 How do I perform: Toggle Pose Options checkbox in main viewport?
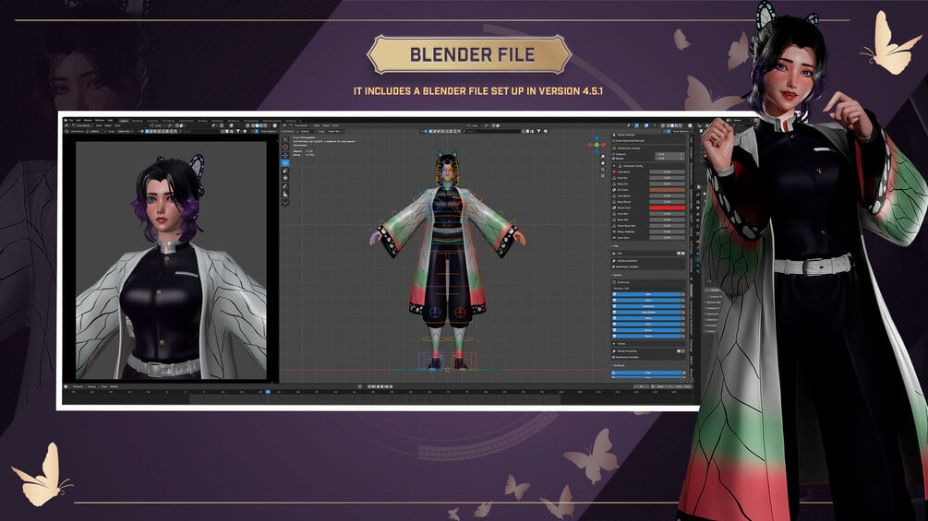pos(669,131)
